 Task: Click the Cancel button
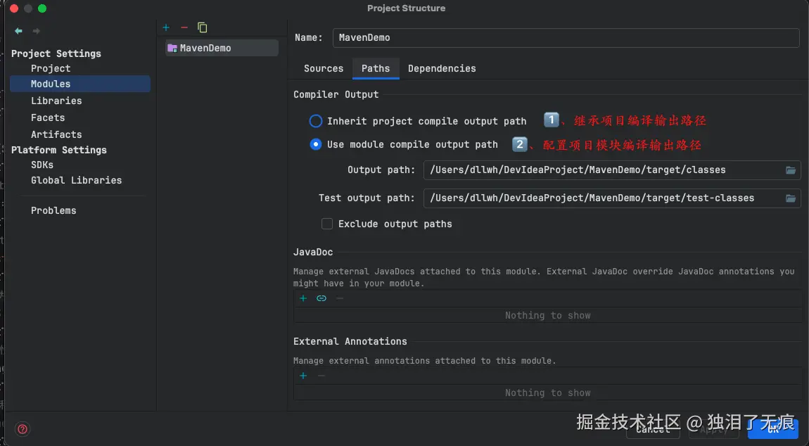pyautogui.click(x=653, y=429)
